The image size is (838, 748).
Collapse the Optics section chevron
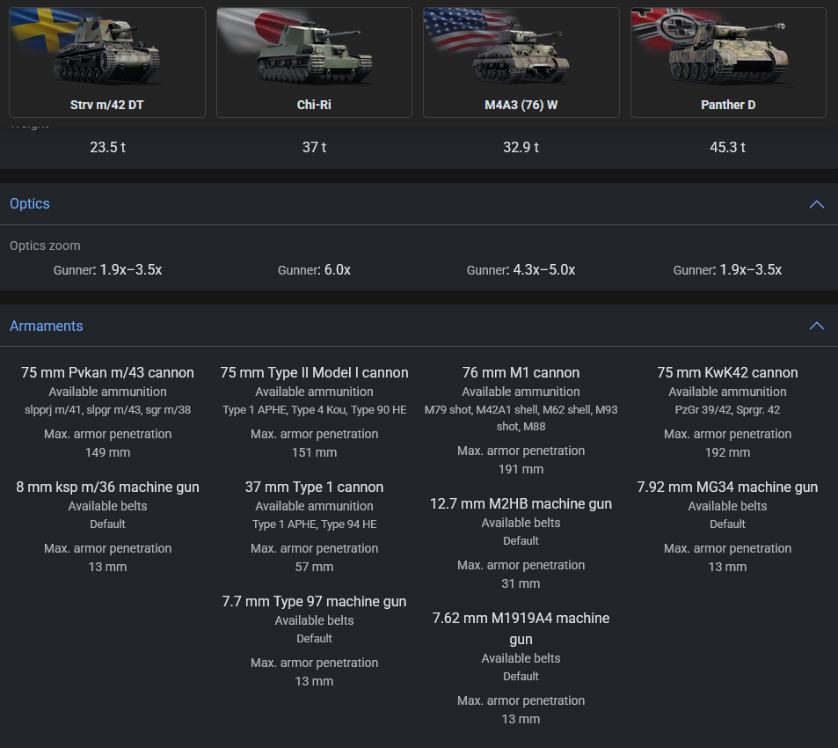[816, 204]
